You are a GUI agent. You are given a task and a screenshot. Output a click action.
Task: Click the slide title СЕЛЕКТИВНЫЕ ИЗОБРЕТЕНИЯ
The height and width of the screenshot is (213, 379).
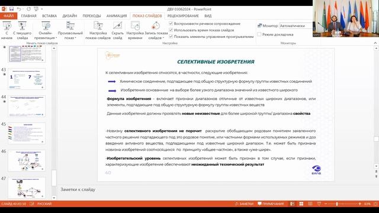tap(216, 62)
